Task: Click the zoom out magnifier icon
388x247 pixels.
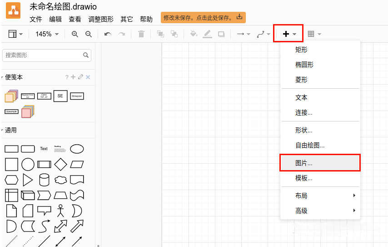Action: (x=89, y=34)
